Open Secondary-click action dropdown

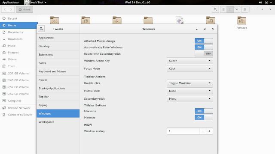tap(190, 99)
